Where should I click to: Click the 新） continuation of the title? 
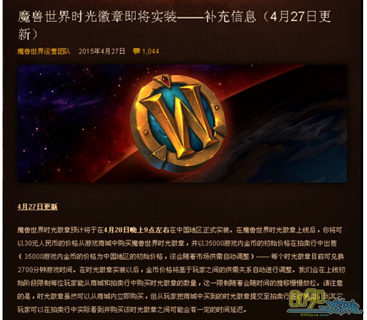(28, 35)
